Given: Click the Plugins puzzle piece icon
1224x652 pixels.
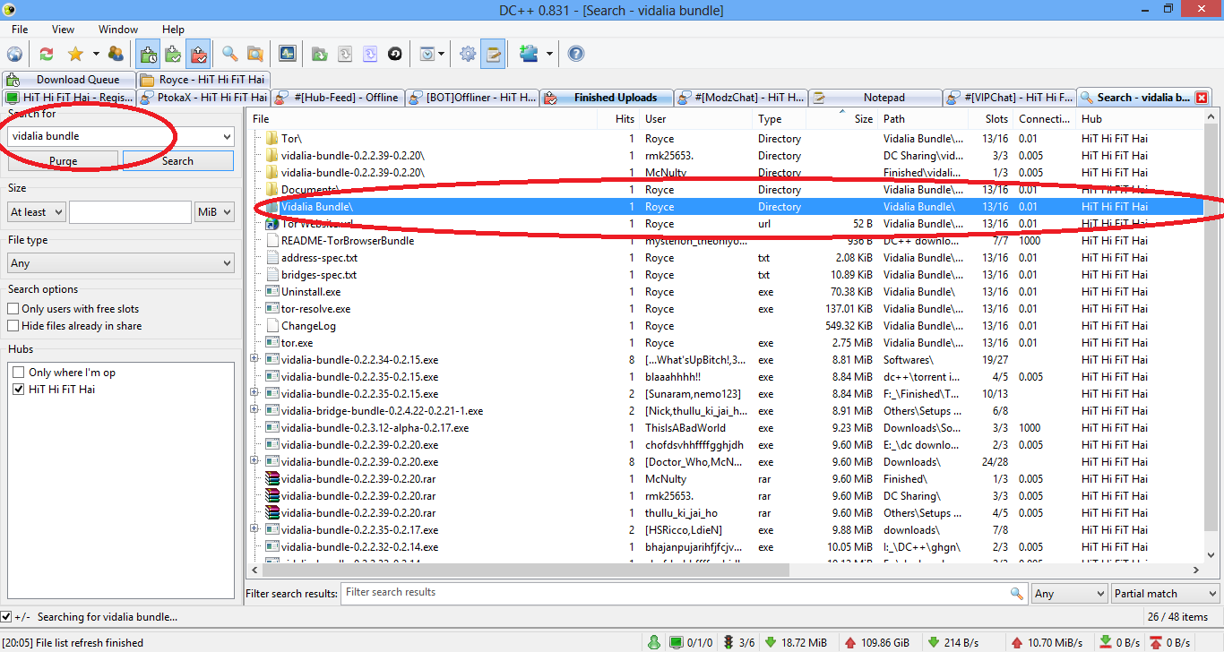Looking at the screenshot, I should tap(529, 54).
